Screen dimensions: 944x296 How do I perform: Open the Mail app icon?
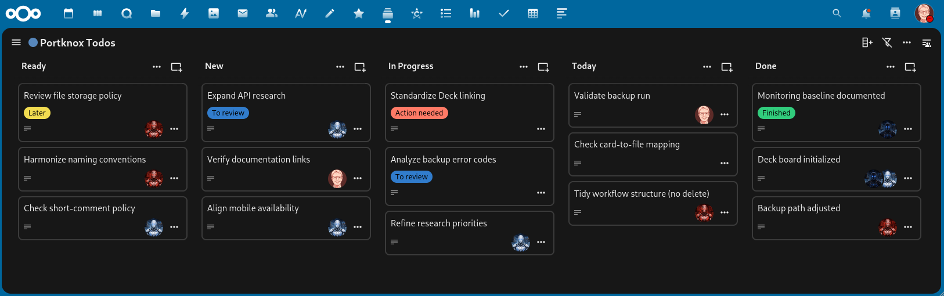click(x=243, y=13)
